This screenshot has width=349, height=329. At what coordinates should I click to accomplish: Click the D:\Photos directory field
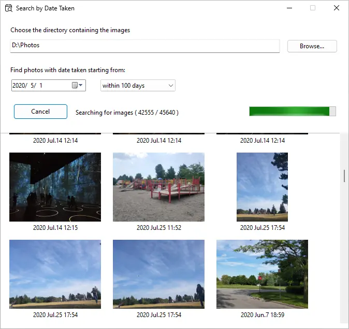coord(144,46)
